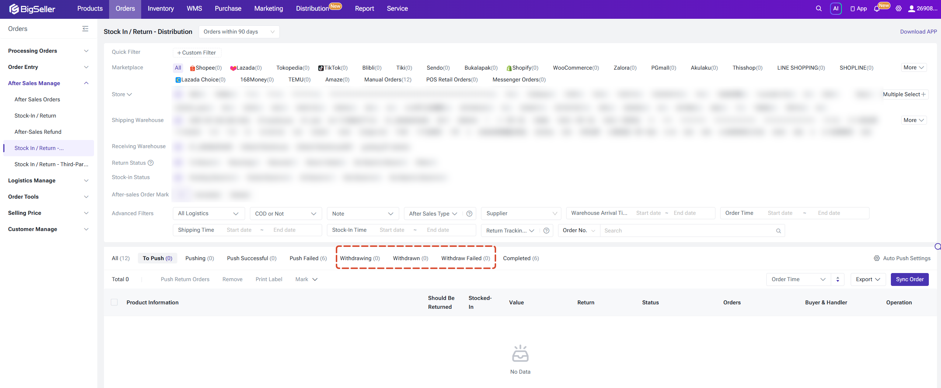Open the All Logistics dropdown
This screenshot has height=388, width=941.
(x=209, y=213)
